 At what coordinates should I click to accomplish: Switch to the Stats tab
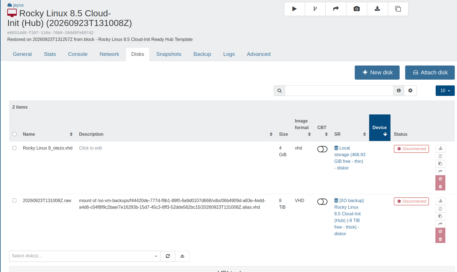pos(50,54)
